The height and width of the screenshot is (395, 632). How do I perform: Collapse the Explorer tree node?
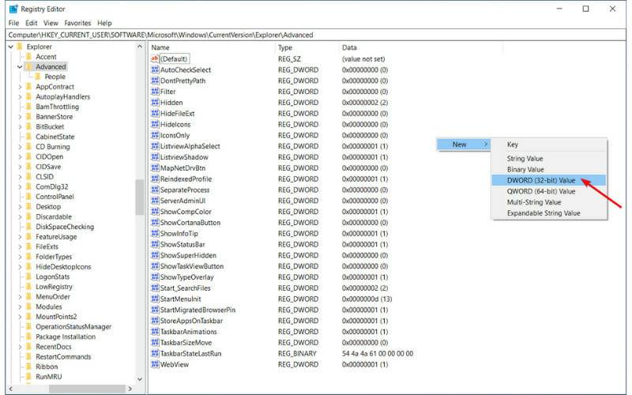click(x=11, y=47)
